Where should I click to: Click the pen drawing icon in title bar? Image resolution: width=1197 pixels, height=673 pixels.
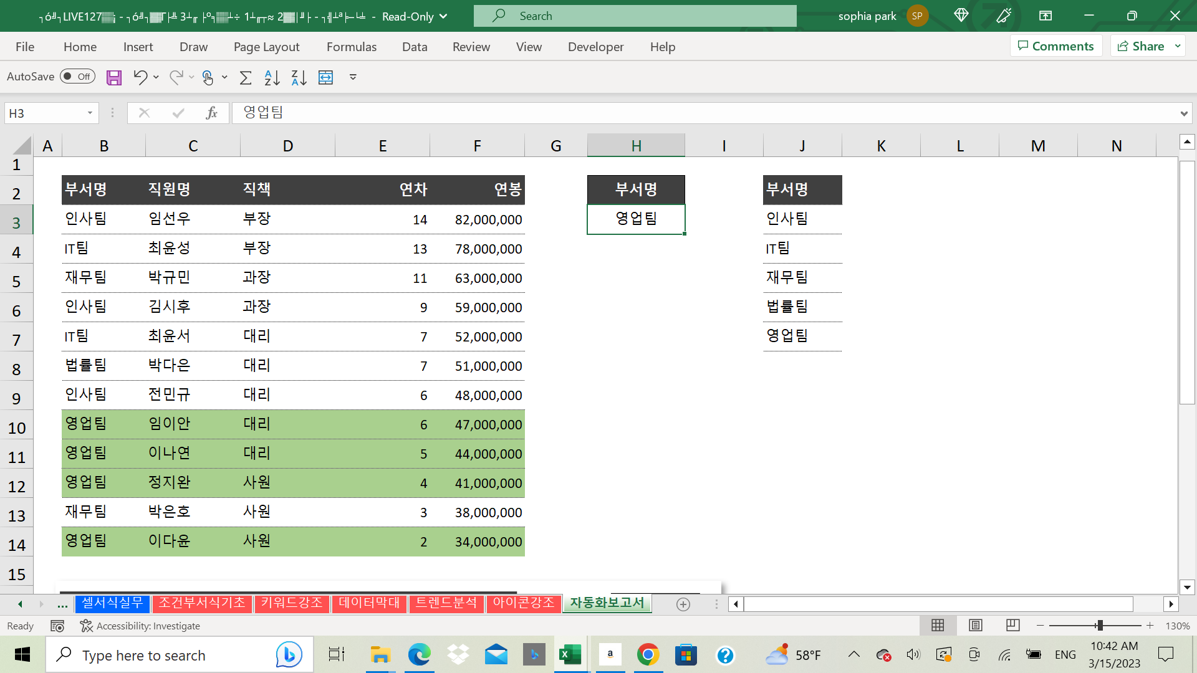(1004, 16)
